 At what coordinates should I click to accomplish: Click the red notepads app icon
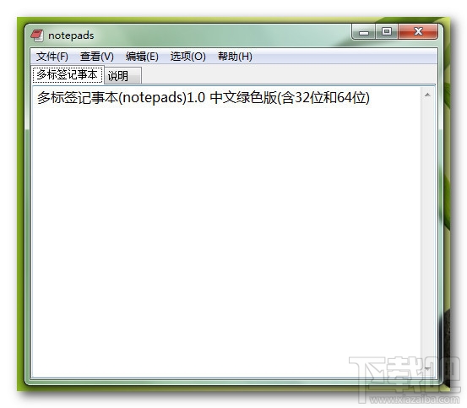tap(37, 35)
